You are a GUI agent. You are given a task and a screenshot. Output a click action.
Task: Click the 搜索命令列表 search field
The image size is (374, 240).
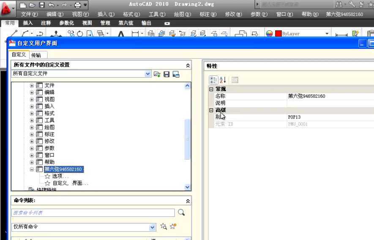pos(93,213)
